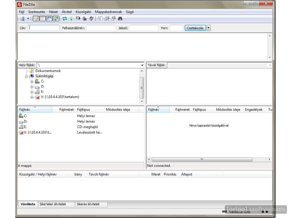Sort remote files by Engedélyek column
This screenshot has height=218, width=291.
[254, 110]
